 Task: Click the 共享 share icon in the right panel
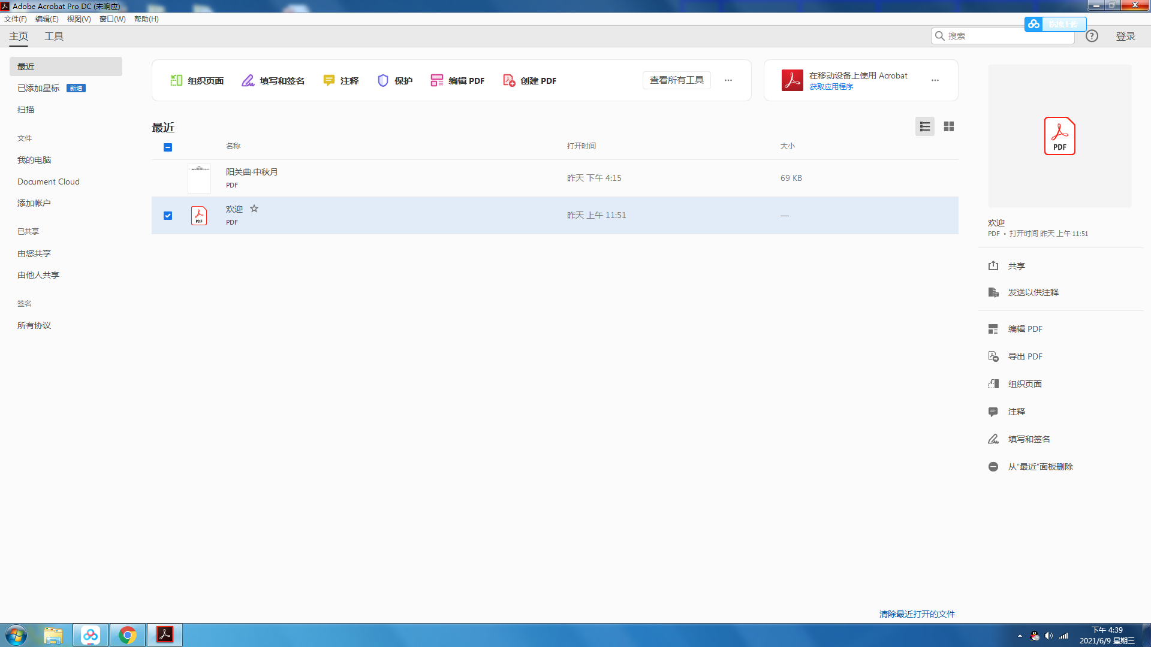click(x=993, y=265)
